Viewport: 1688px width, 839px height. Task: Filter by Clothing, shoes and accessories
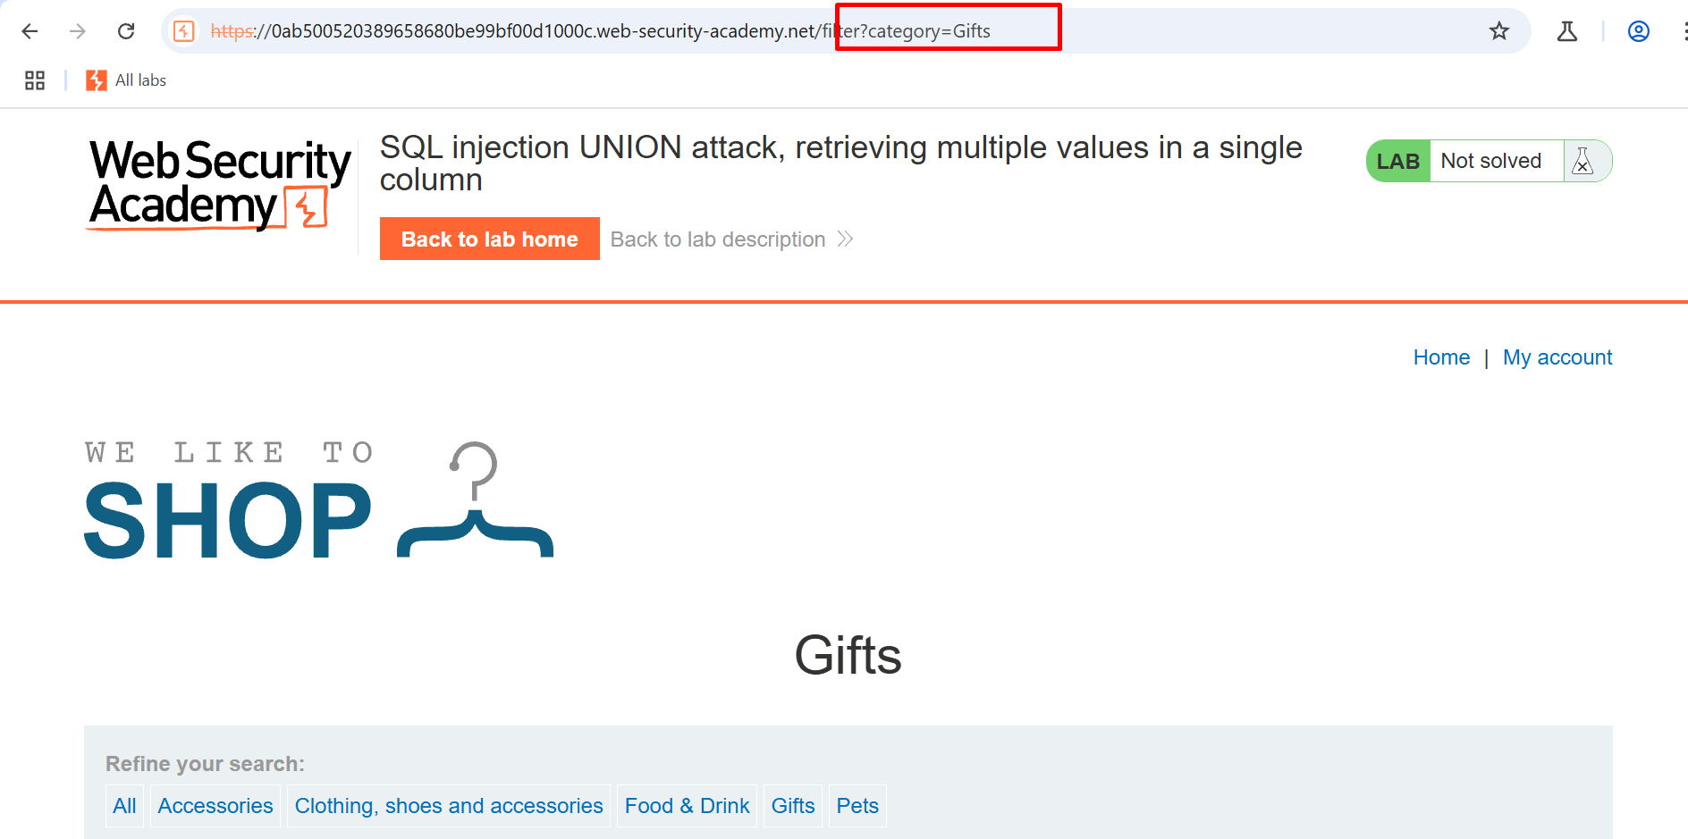click(x=449, y=806)
